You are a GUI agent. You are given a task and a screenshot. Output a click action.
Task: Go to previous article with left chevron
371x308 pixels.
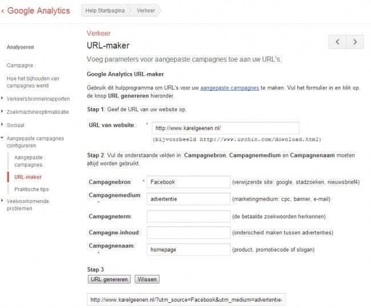[337, 42]
